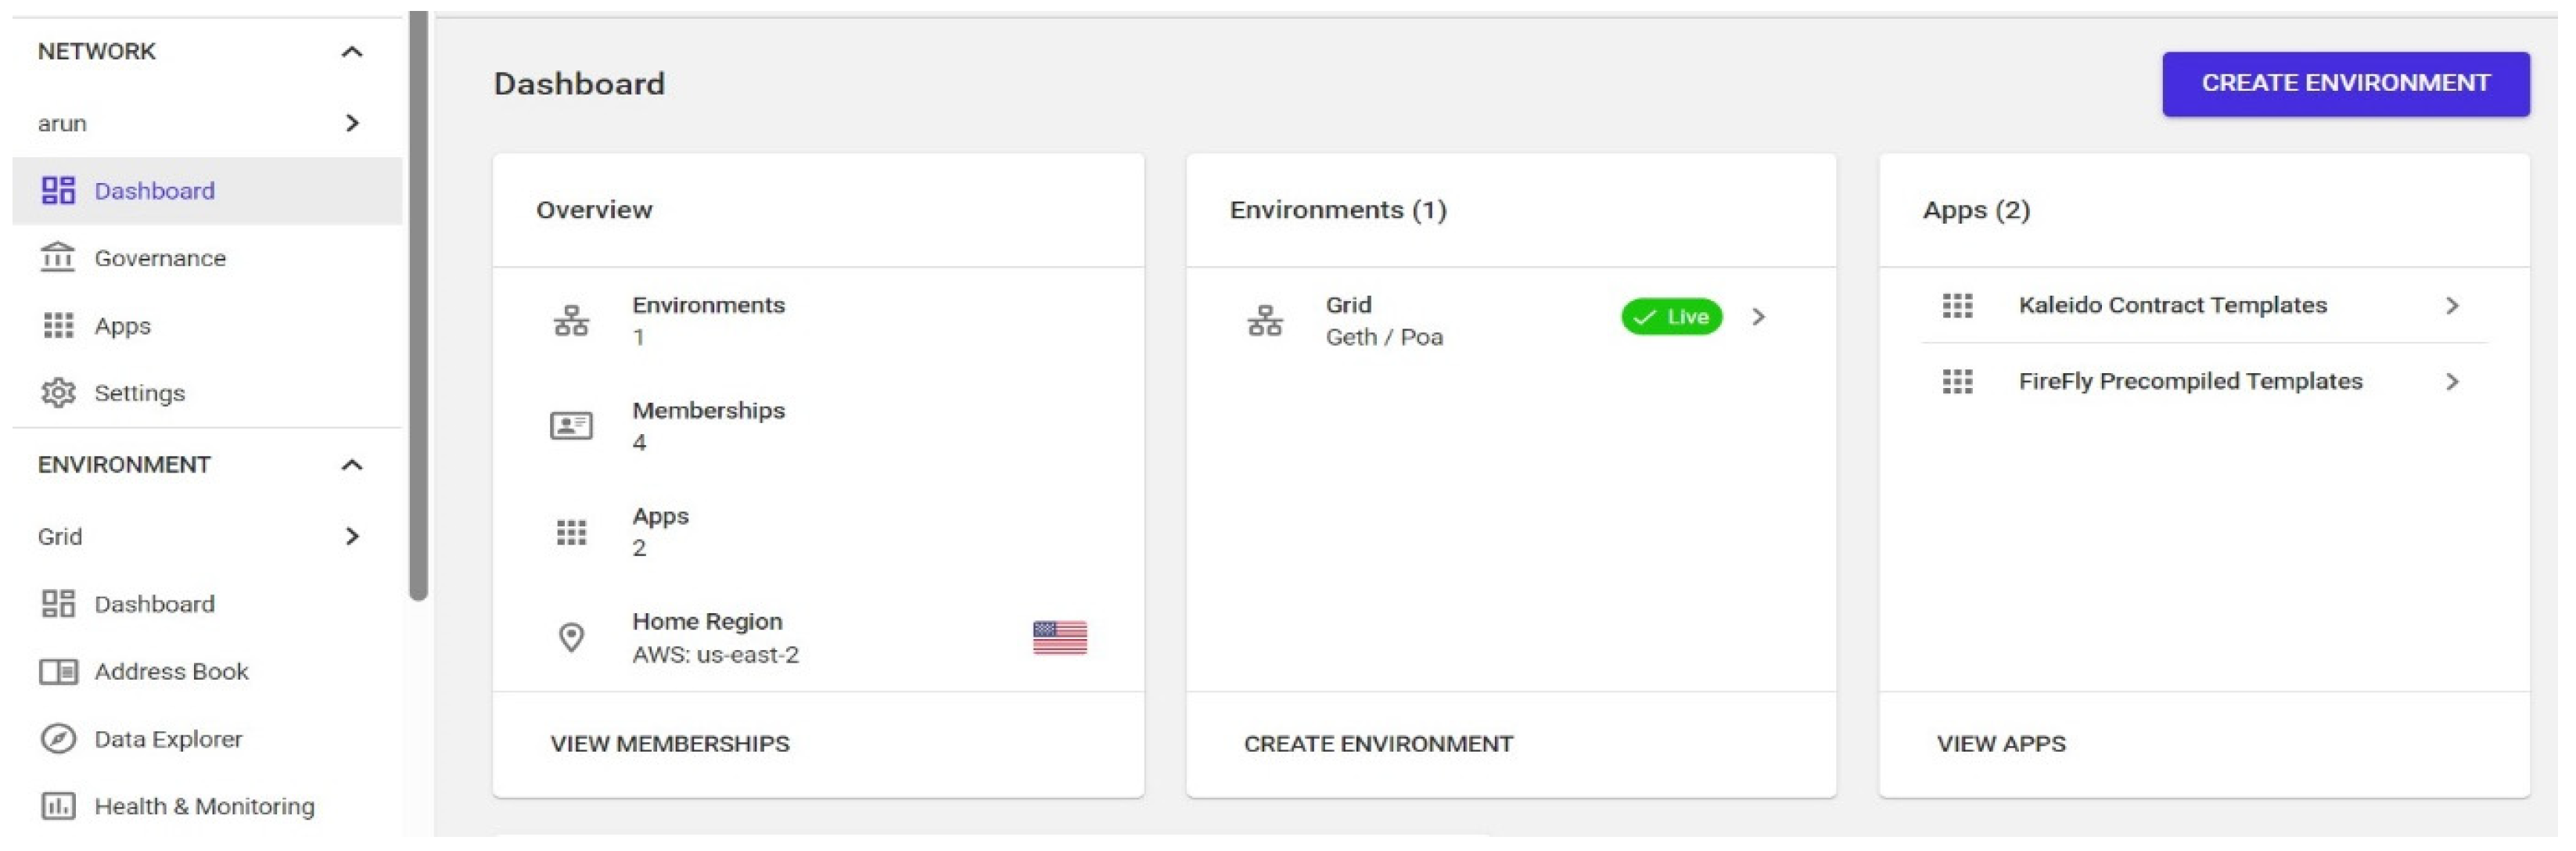
Task: Click the sidebar vertical scrollbar
Action: pyautogui.click(x=418, y=300)
